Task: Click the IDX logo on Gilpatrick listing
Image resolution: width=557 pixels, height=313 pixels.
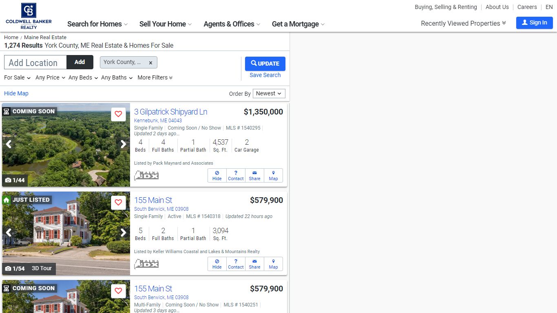Action: (x=146, y=176)
